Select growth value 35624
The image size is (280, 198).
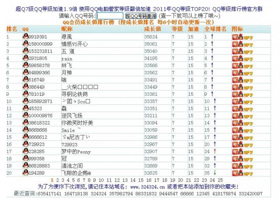point(151,37)
